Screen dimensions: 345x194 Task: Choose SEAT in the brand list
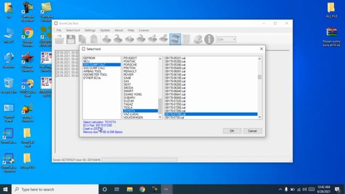click(140, 85)
